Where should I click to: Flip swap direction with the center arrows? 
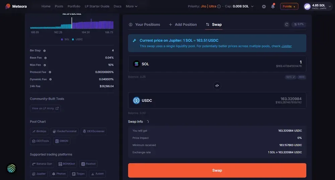(217, 85)
